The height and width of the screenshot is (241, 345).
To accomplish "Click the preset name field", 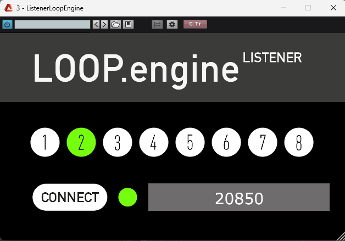I will coord(52,24).
